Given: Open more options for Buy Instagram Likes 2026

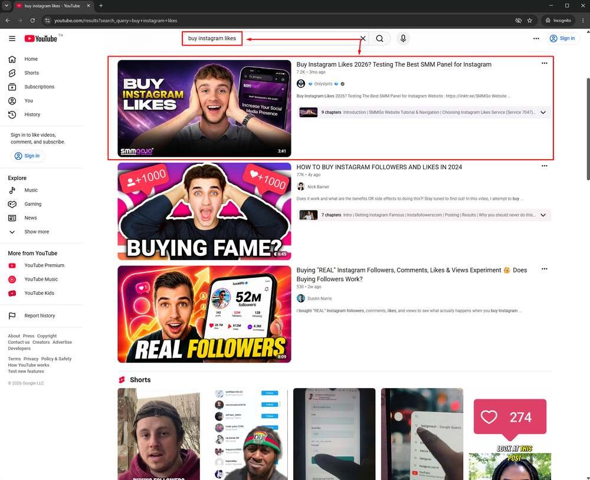Looking at the screenshot, I should [x=545, y=63].
